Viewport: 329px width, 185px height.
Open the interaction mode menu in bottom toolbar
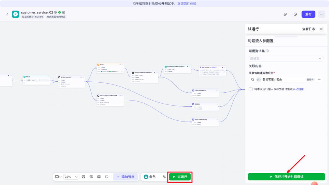coord(58,177)
